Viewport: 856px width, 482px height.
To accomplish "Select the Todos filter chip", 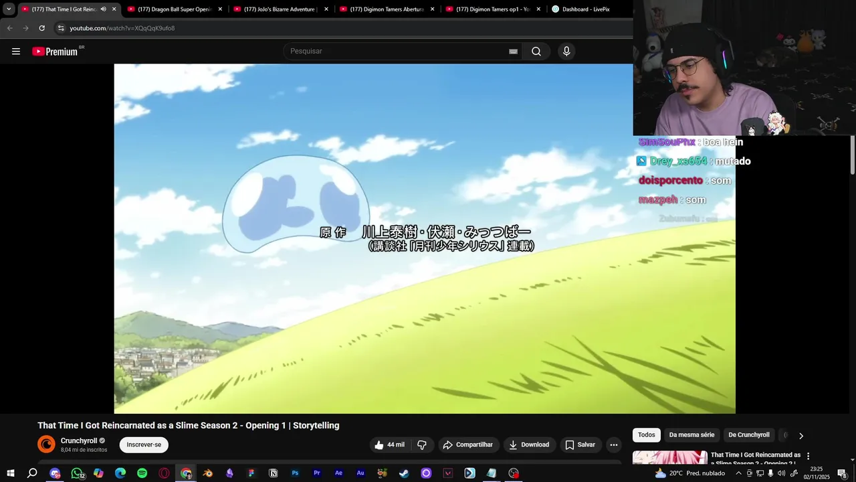I will point(647,435).
